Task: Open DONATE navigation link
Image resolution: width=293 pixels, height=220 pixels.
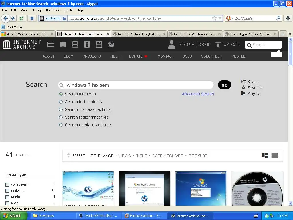Action: click(138, 56)
